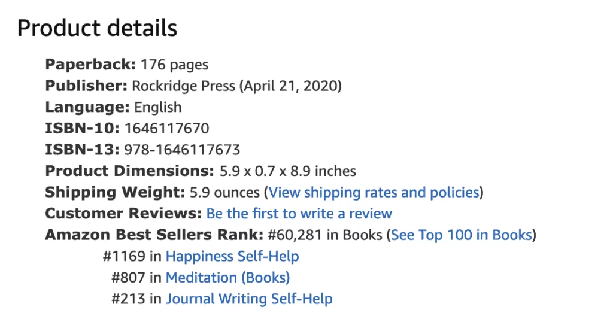
Task: Click the ISBN-10 number 1646117670
Action: [167, 128]
